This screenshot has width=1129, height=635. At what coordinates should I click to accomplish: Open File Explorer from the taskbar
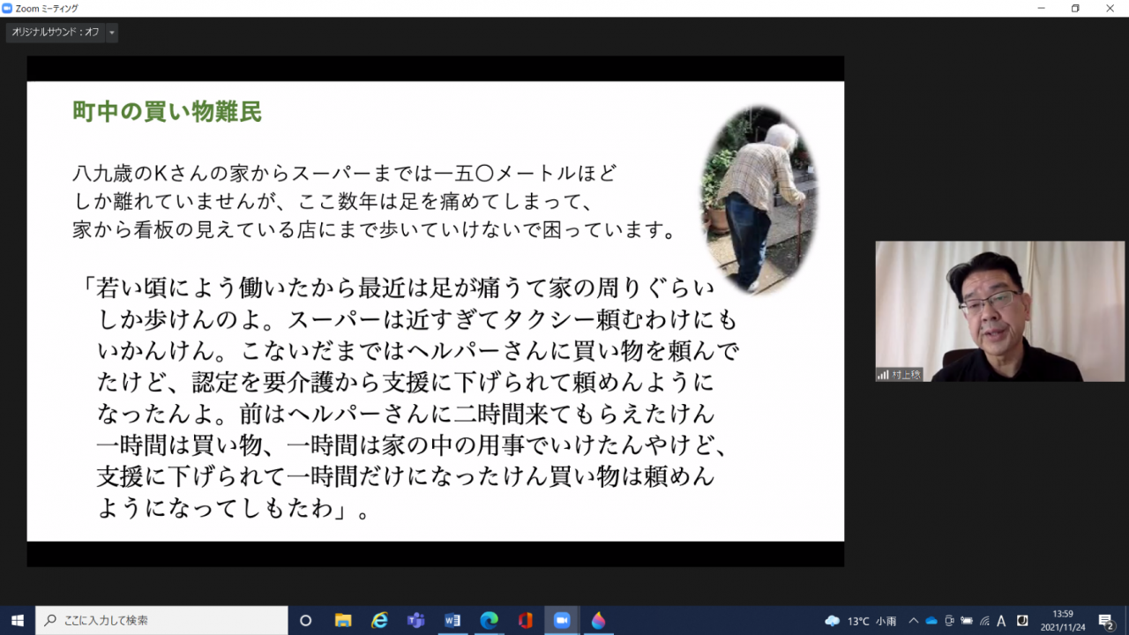coord(343,620)
